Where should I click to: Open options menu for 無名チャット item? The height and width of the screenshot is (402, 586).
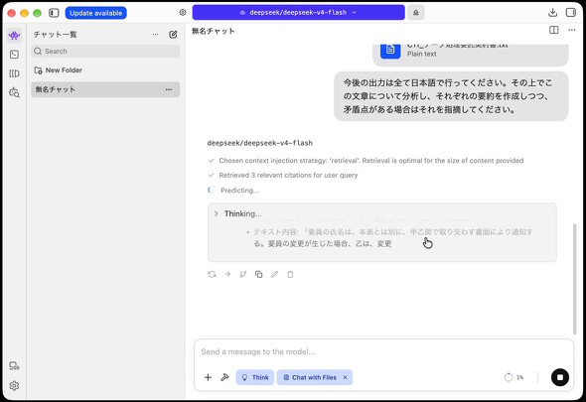click(x=169, y=89)
